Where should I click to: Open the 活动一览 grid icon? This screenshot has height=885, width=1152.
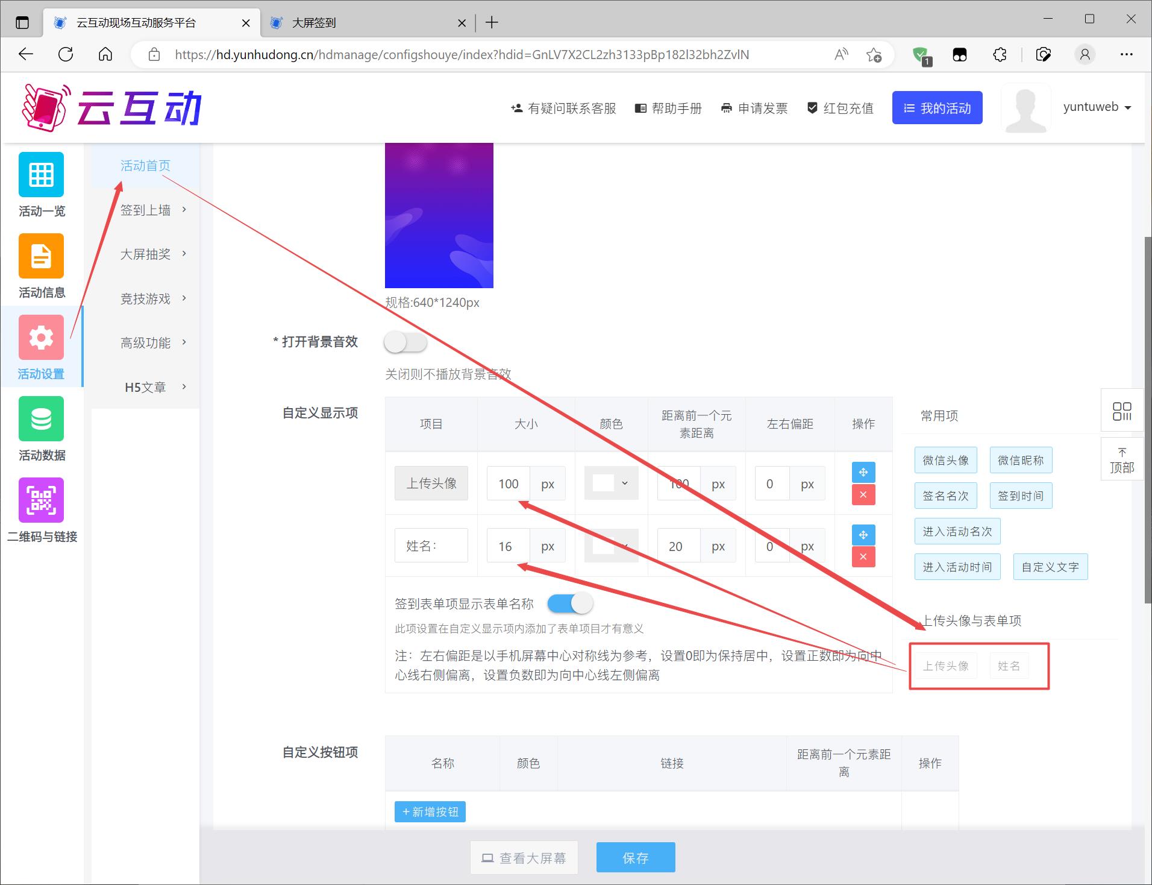[x=41, y=175]
